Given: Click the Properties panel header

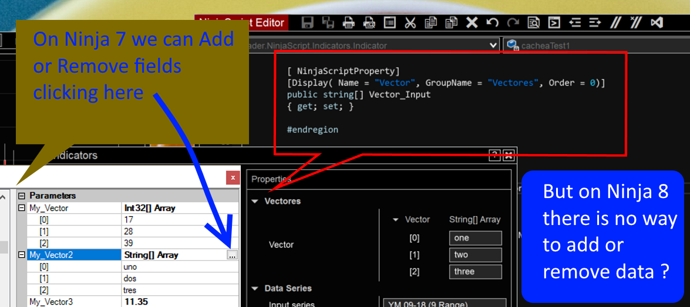Looking at the screenshot, I should coord(378,179).
